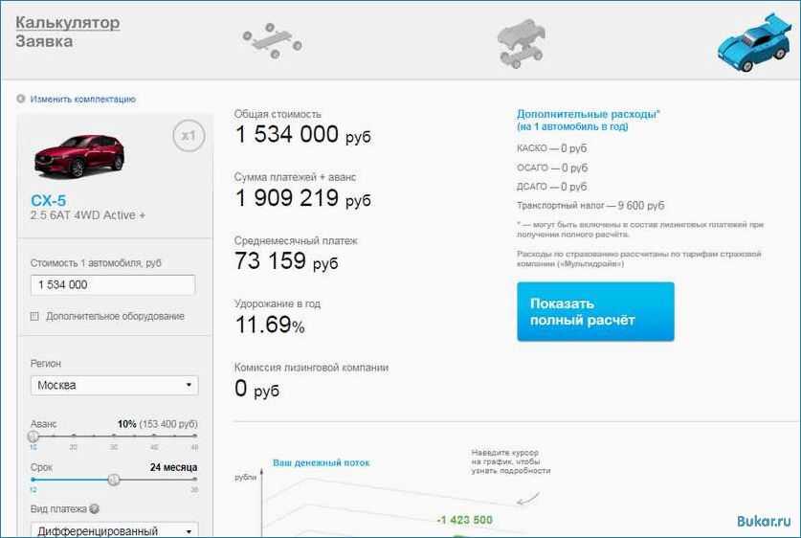Click the 10% (153 400 руб) advance value

click(157, 424)
